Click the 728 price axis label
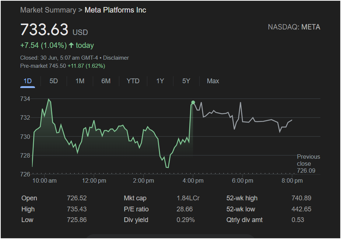The width and height of the screenshot is (341, 239). (25, 155)
